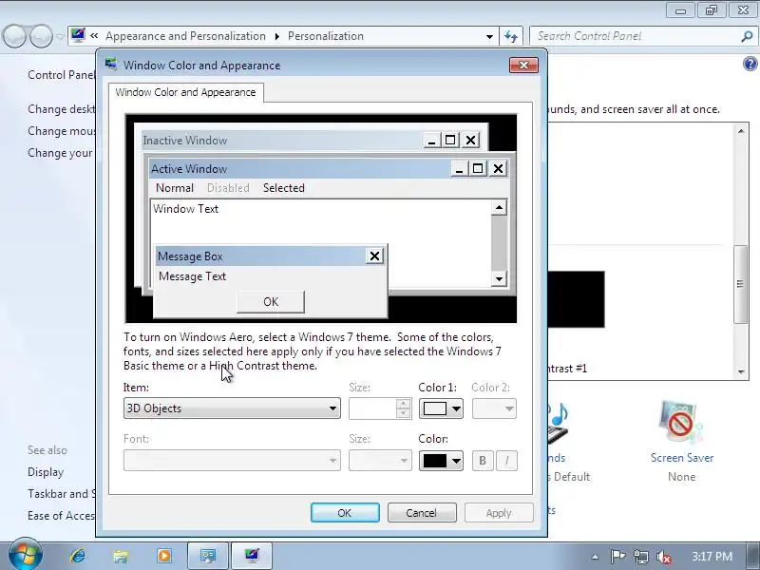Click the Appearance and Personalization breadcrumb
Image resolution: width=760 pixels, height=570 pixels.
[185, 36]
